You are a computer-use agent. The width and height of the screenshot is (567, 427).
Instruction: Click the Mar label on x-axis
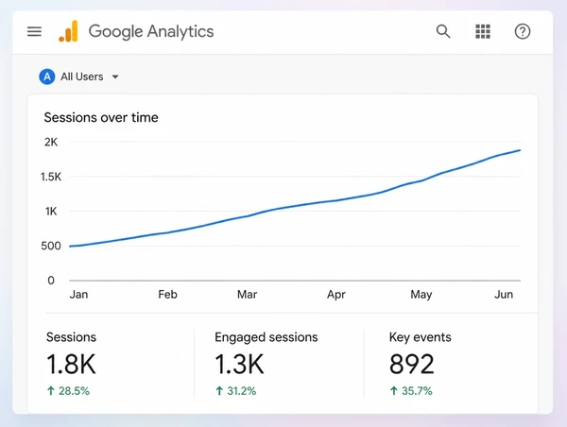(247, 295)
